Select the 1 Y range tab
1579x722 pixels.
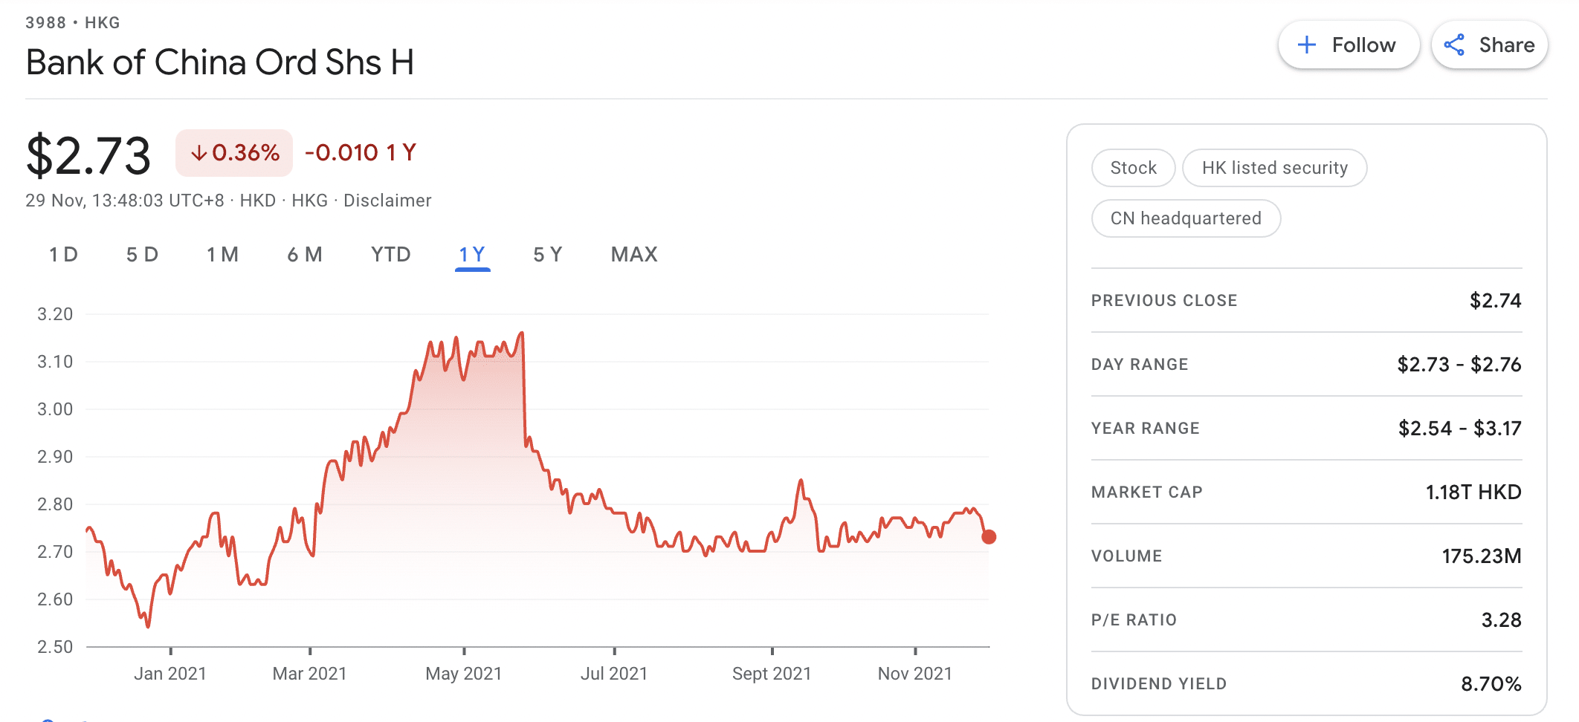pos(472,255)
